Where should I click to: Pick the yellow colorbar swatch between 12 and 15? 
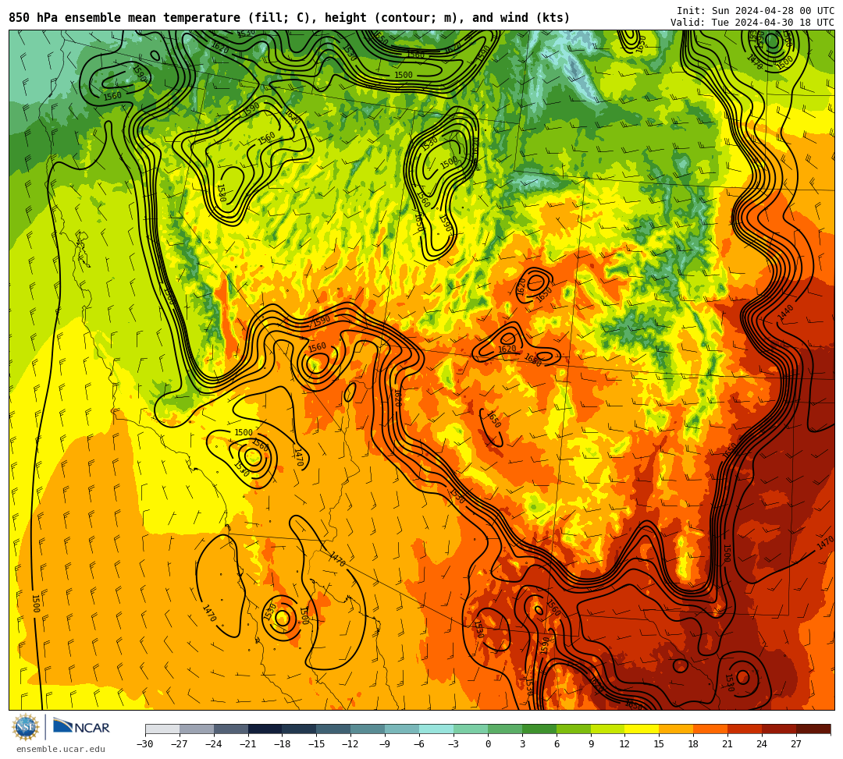pos(642,729)
